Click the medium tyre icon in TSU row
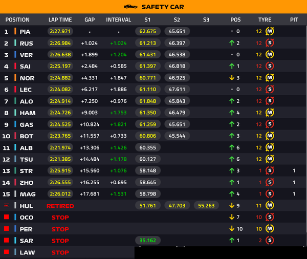307x259 pixels. pos(270,159)
